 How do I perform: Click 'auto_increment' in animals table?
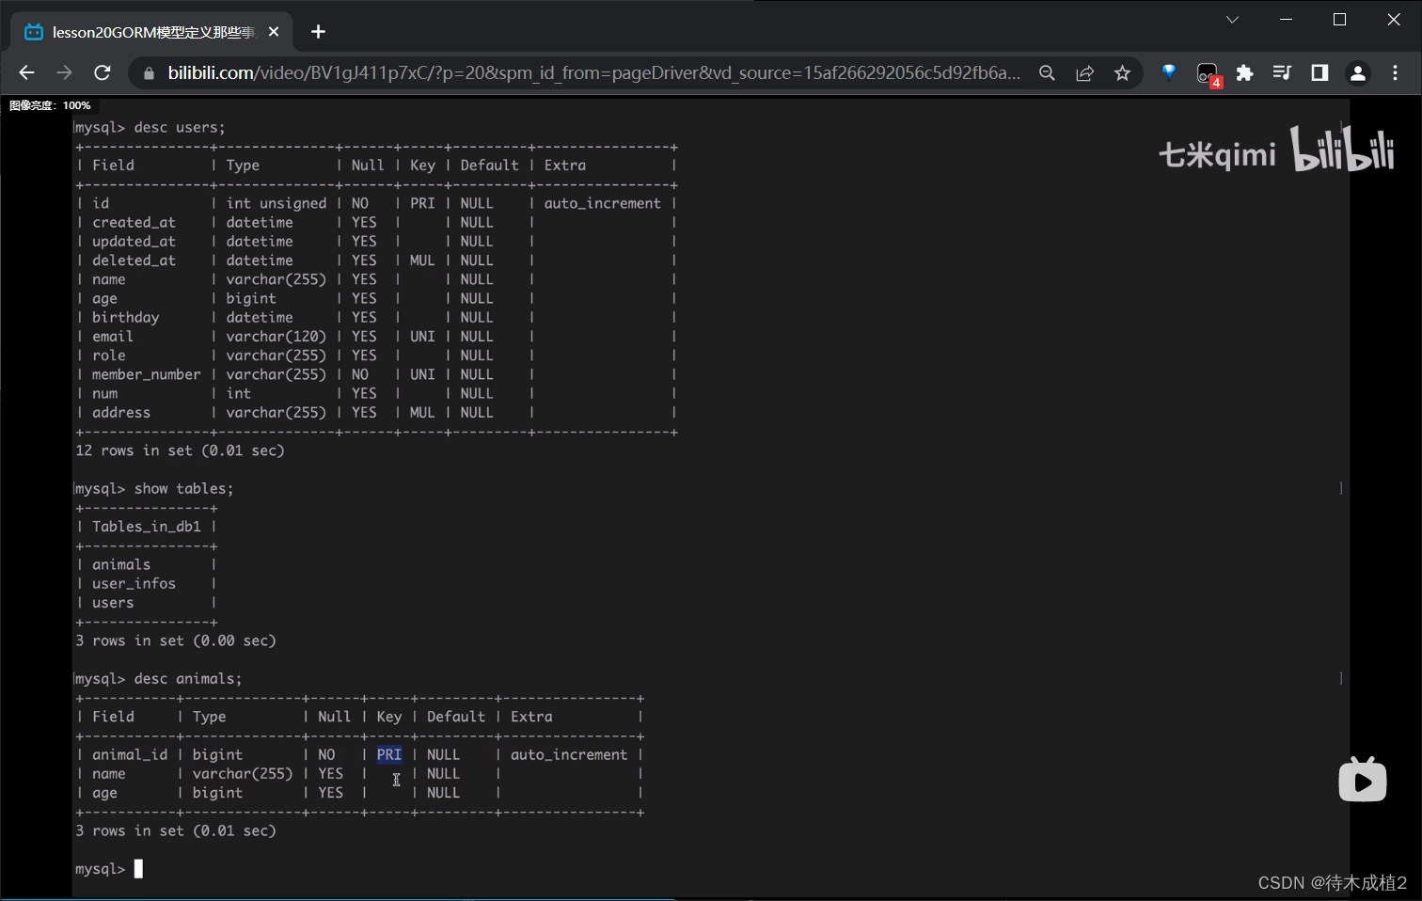pos(569,754)
